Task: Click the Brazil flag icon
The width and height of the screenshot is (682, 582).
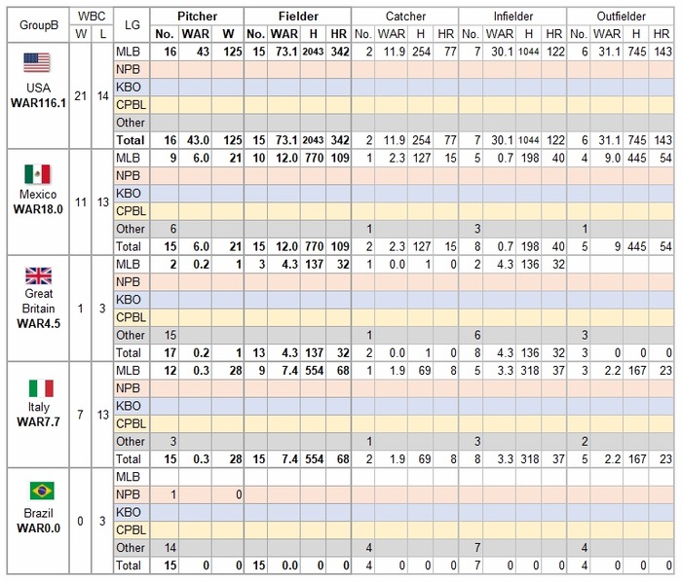Action: click(42, 491)
